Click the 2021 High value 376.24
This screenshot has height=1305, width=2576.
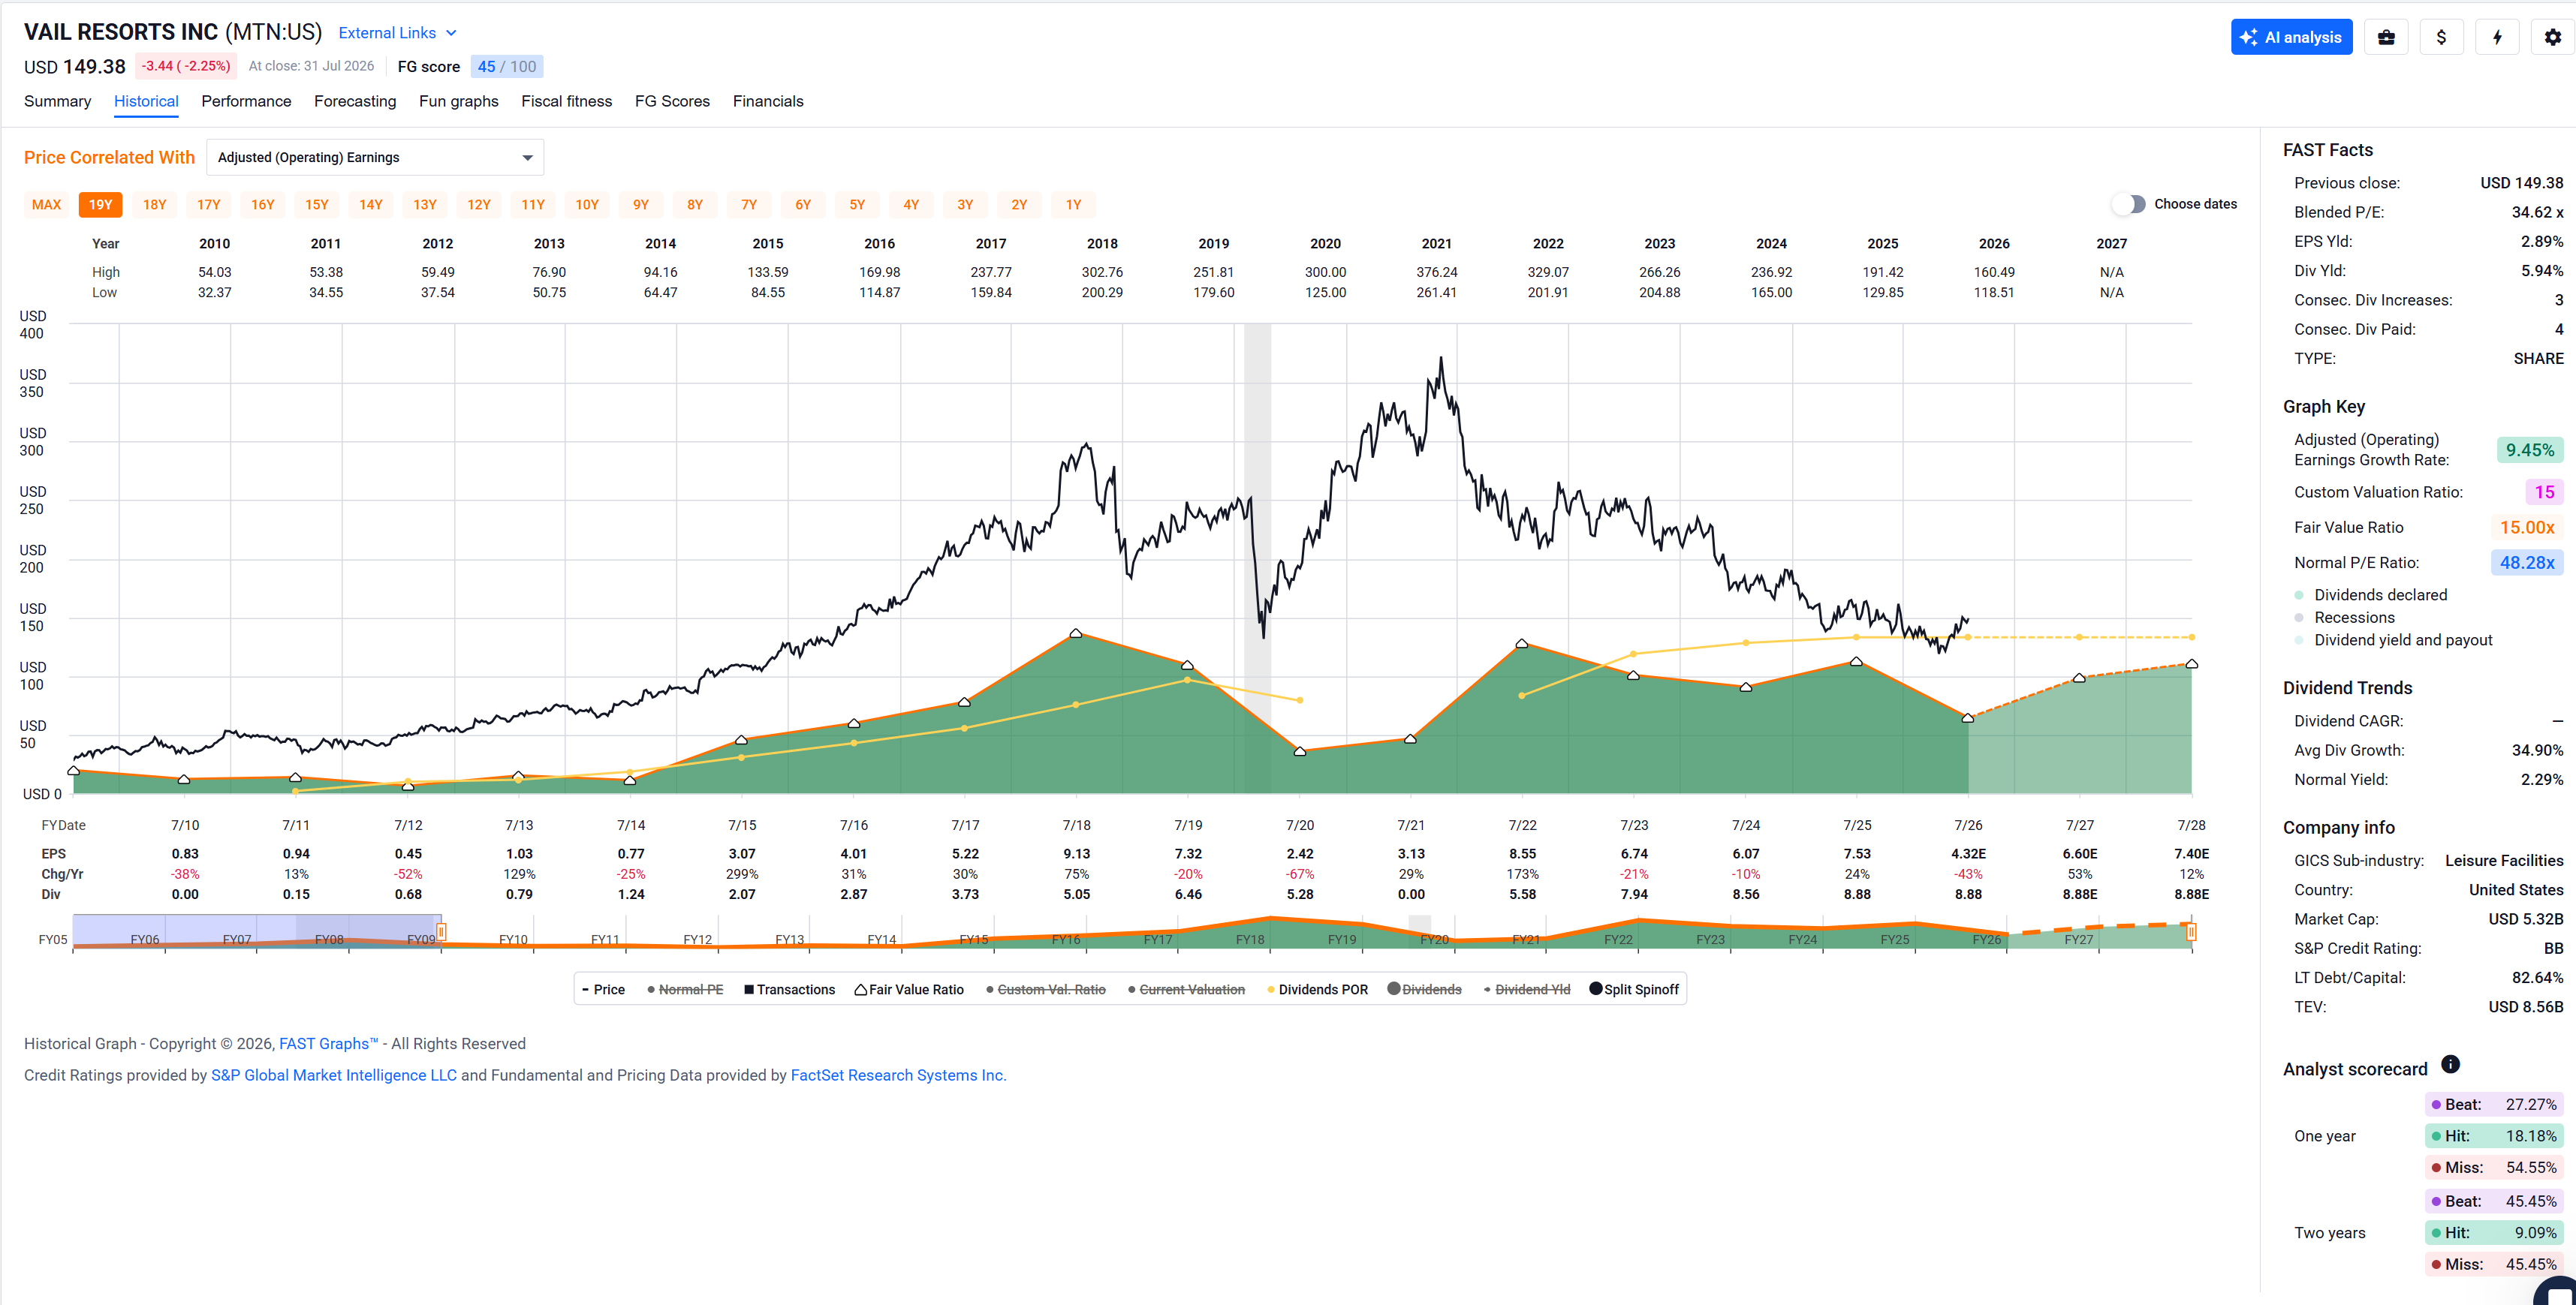(1436, 272)
